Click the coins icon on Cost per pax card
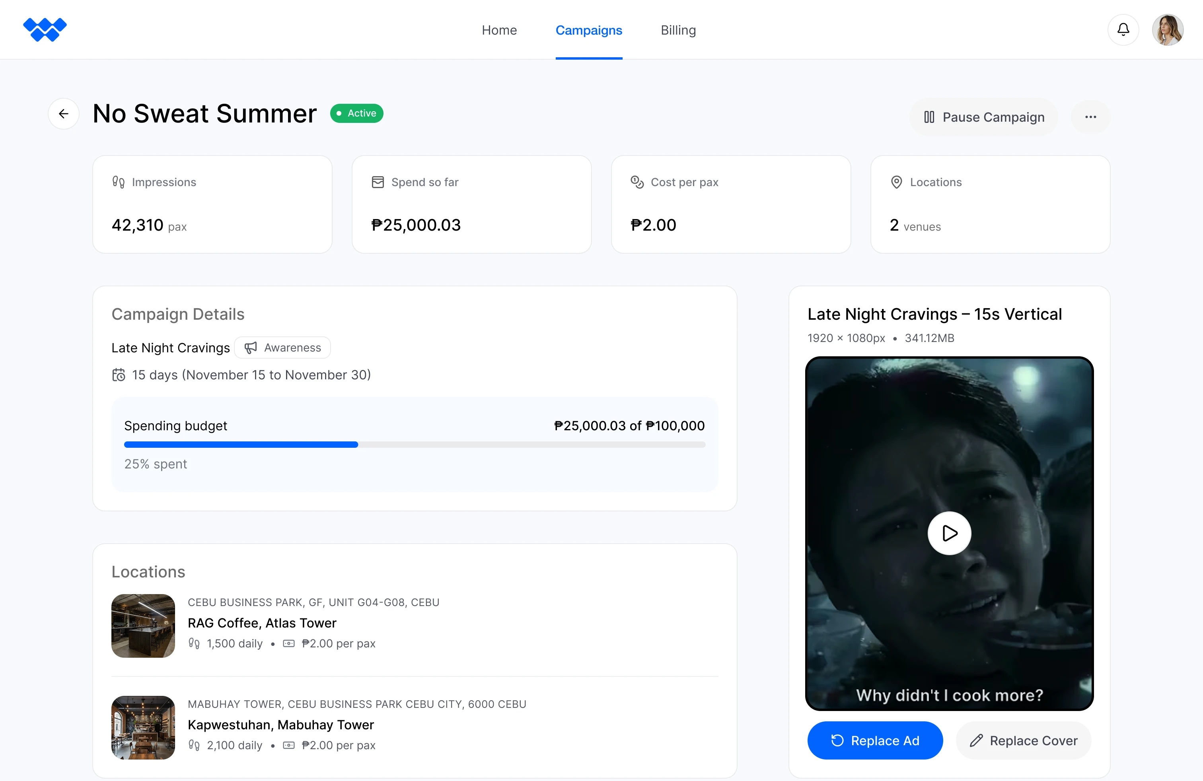 click(x=637, y=182)
